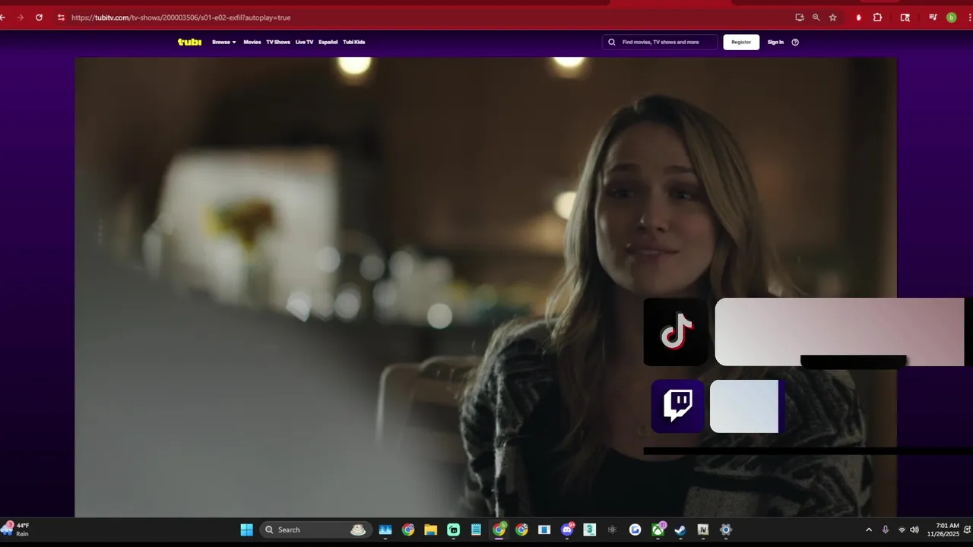Switch to Live TV
Image resolution: width=973 pixels, height=547 pixels.
pos(304,42)
